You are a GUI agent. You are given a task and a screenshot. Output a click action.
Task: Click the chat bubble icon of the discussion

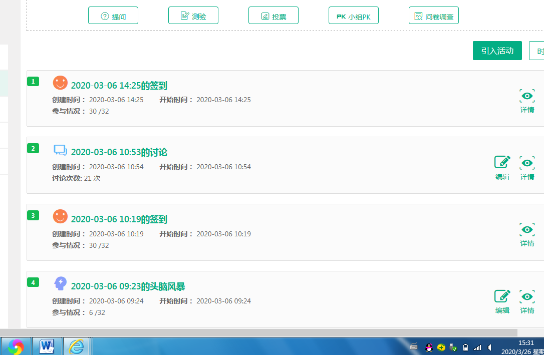click(x=60, y=150)
